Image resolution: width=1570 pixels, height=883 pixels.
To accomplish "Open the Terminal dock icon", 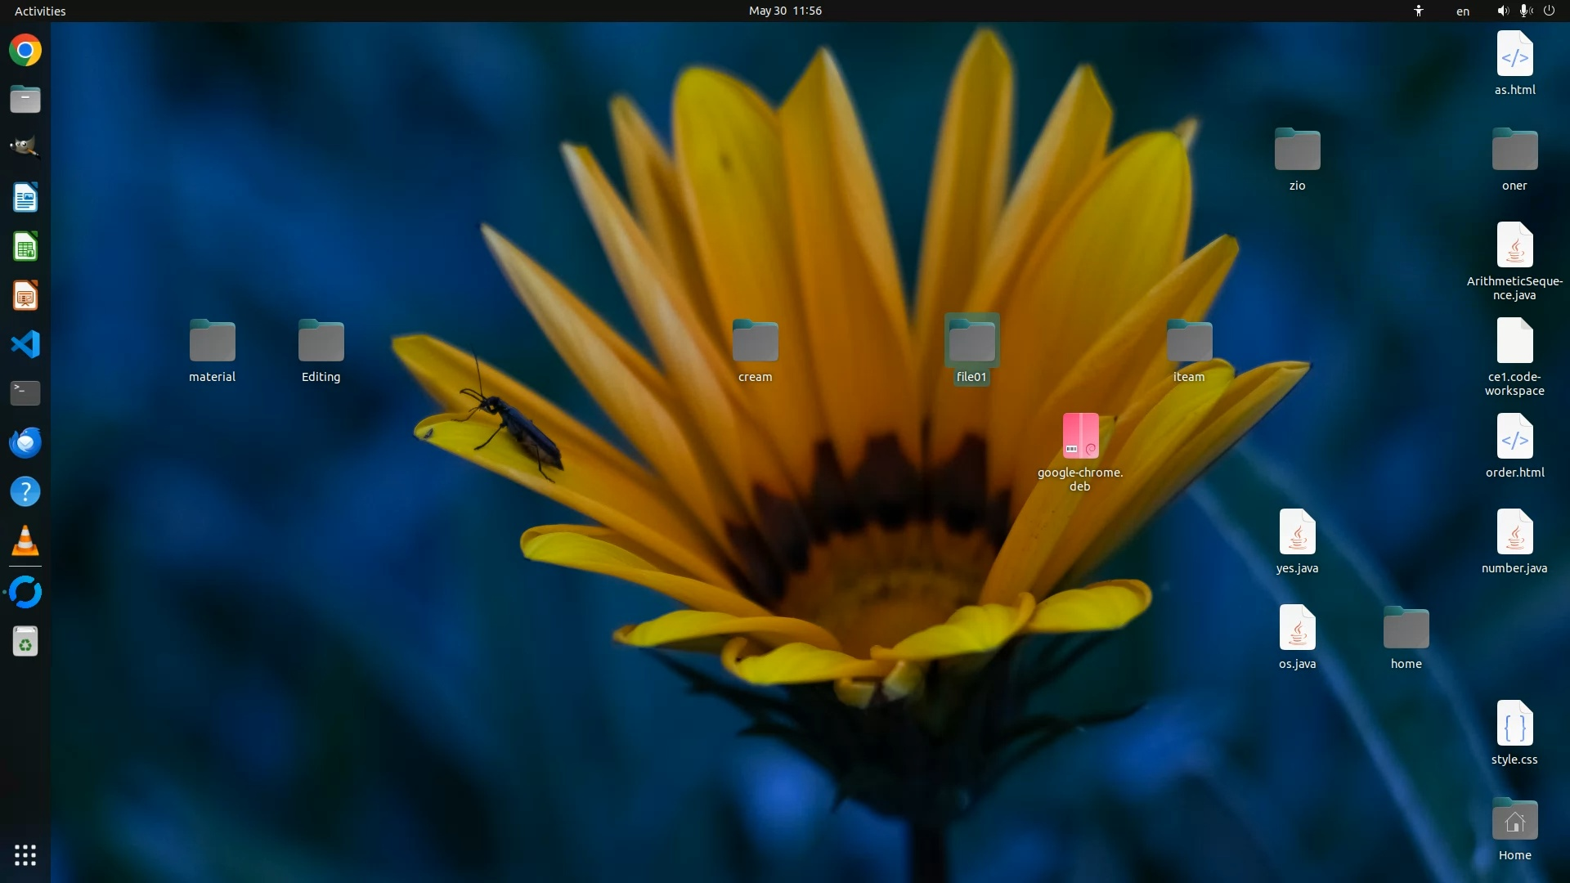I will click(x=25, y=393).
